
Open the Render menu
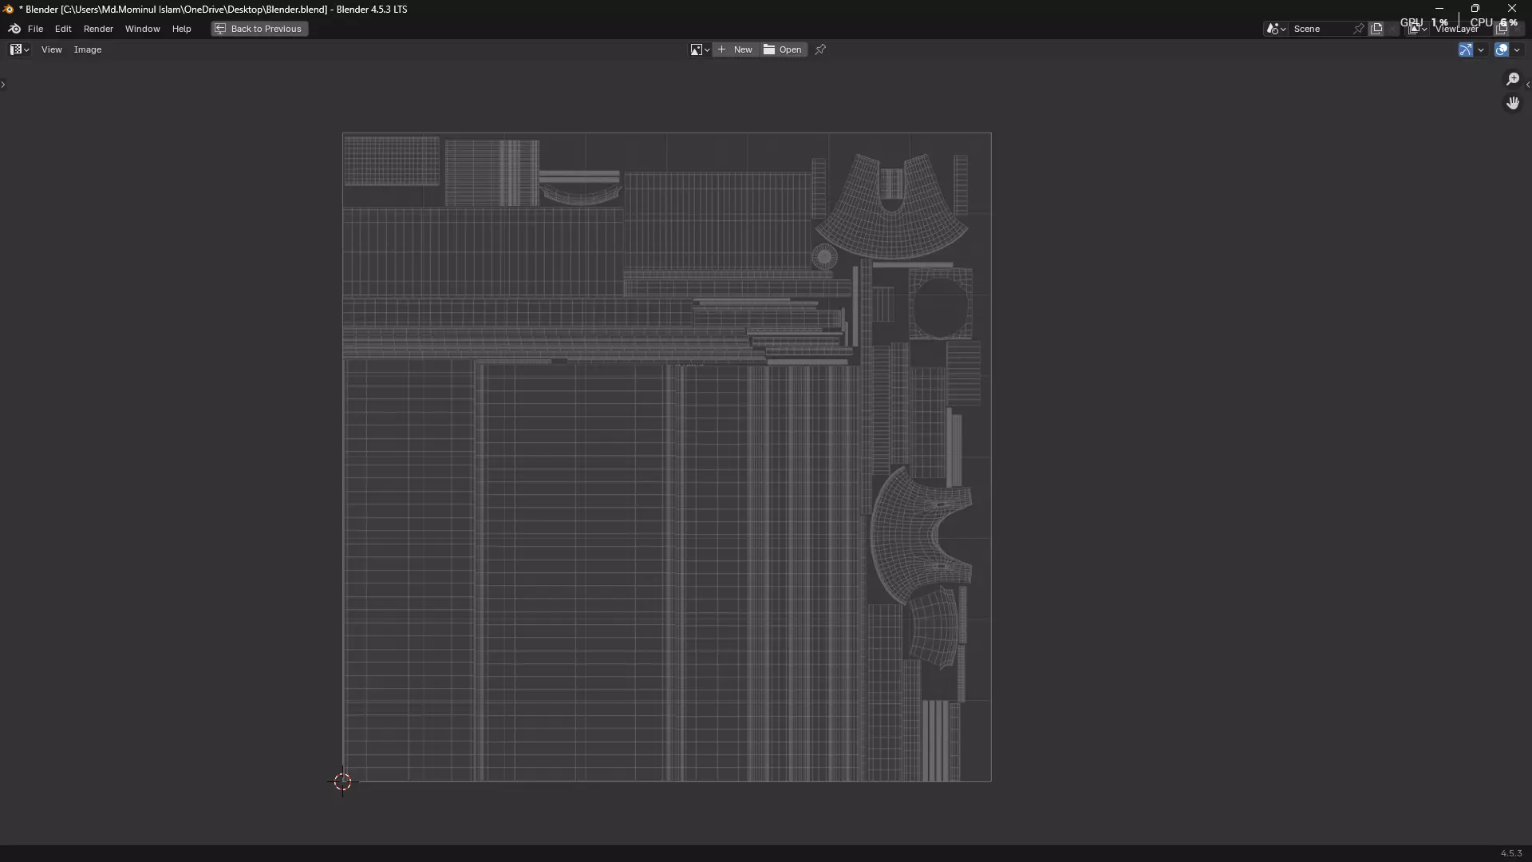(98, 29)
